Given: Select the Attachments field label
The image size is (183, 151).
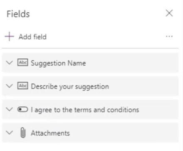Looking at the screenshot, I should [50, 133].
